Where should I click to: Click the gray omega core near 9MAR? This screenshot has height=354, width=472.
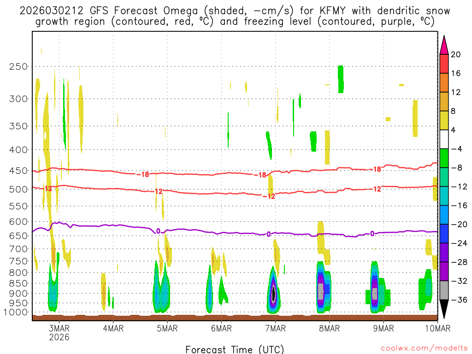click(375, 293)
